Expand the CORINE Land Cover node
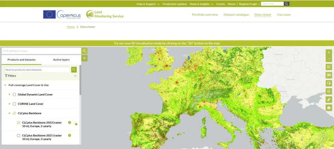This screenshot has width=334, height=149. (9, 104)
